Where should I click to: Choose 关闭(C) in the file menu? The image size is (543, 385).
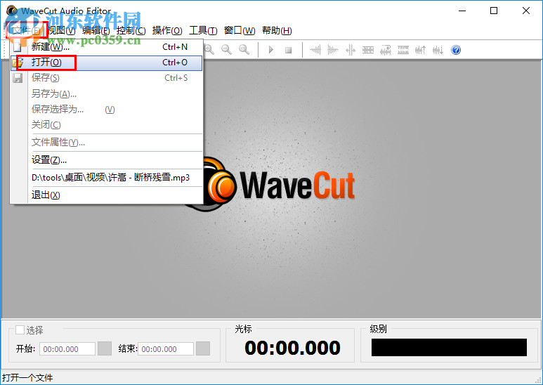click(106, 124)
